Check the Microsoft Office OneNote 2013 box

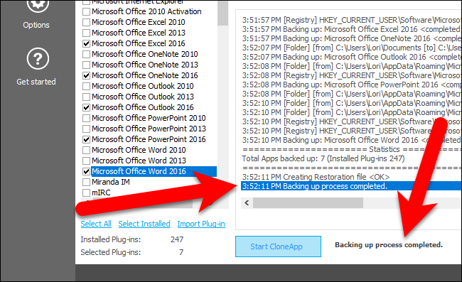(86, 65)
